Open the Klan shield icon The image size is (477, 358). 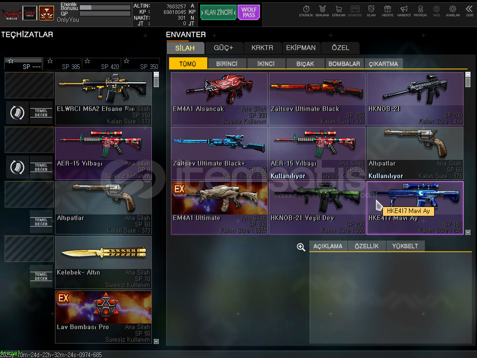pos(371,11)
